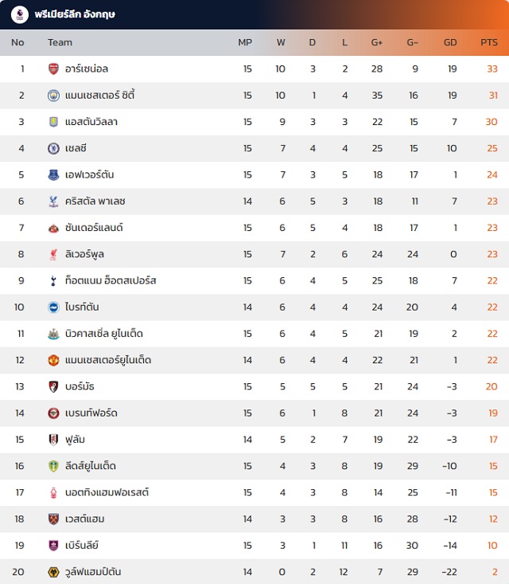The image size is (509, 584).
Task: Open team link คริสตัล พาเลซ
Action: pos(95,202)
